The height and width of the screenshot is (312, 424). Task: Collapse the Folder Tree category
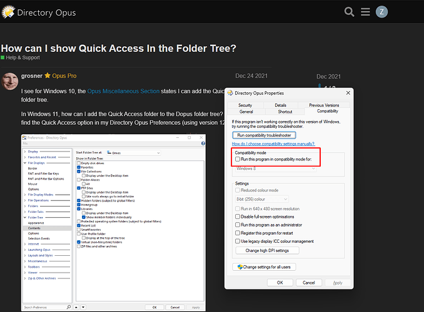point(25,217)
